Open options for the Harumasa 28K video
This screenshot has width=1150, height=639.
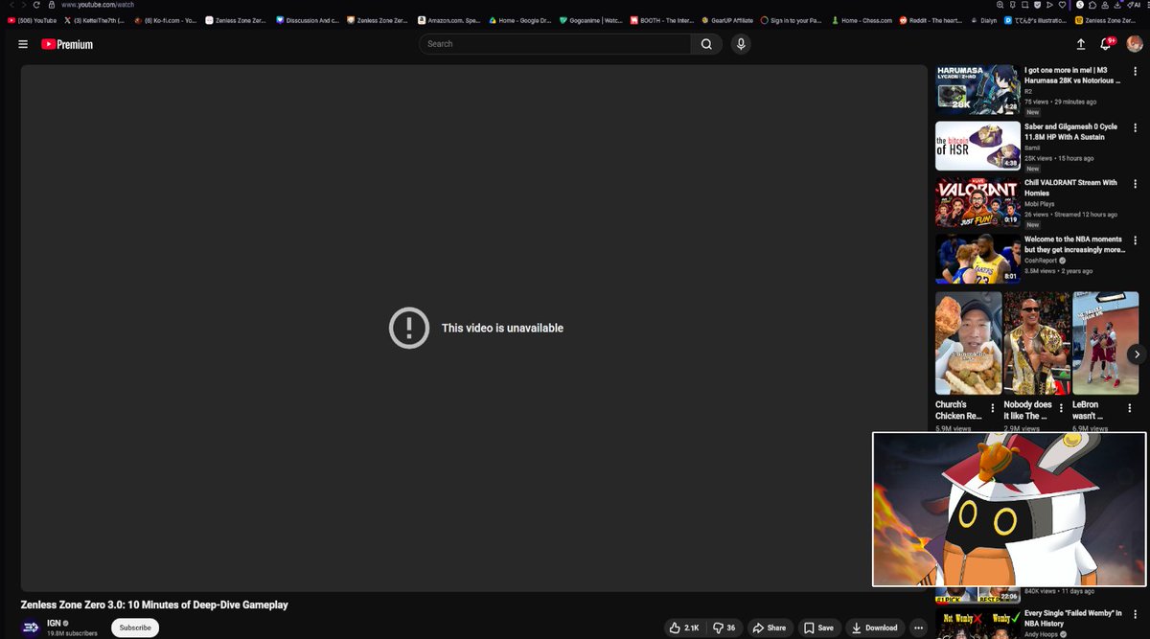pos(1136,71)
